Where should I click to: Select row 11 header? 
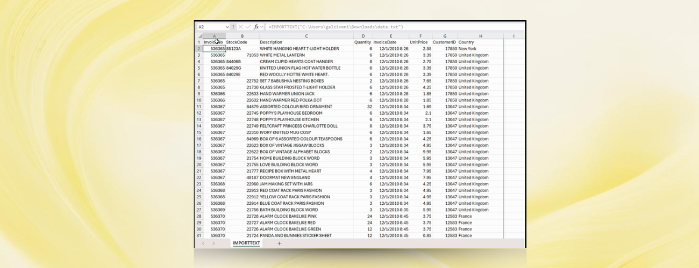click(198, 107)
